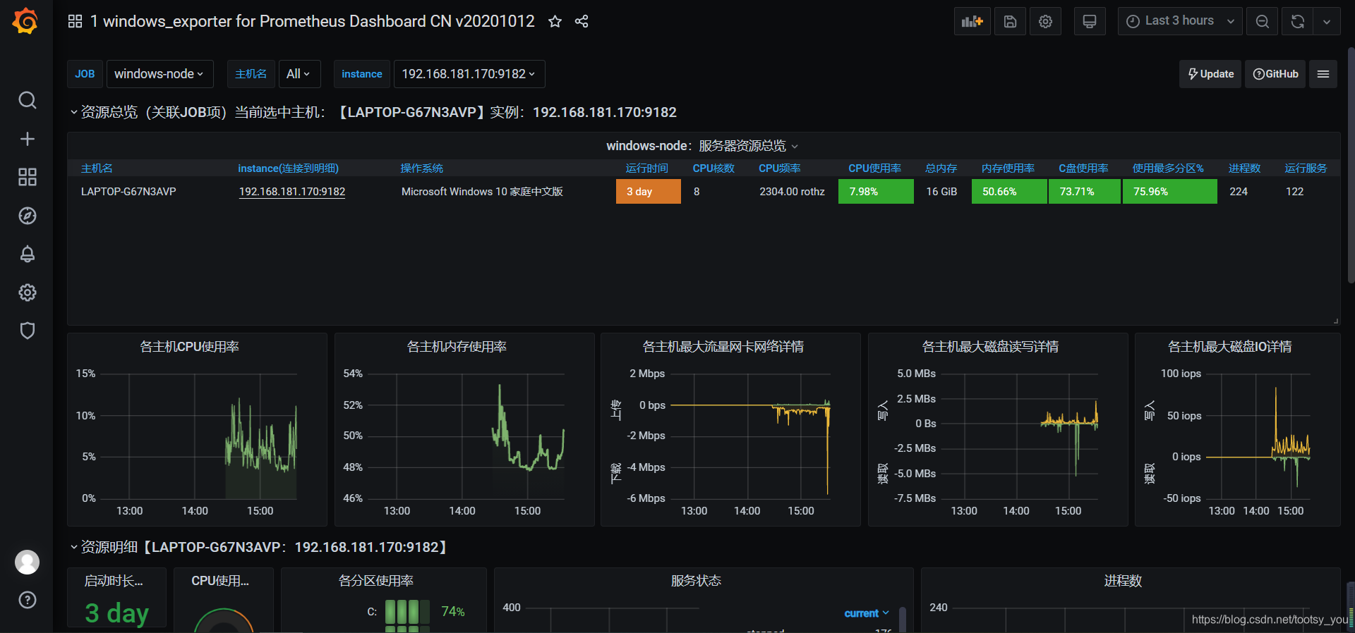Sort table by CPU使用率 column
This screenshot has width=1355, height=633.
coord(874,168)
